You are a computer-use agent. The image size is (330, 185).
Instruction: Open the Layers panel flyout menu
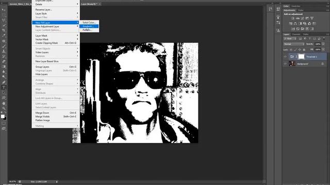[327, 34]
